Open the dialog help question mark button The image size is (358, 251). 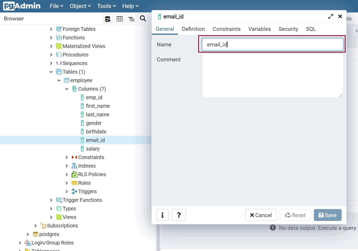click(x=179, y=215)
